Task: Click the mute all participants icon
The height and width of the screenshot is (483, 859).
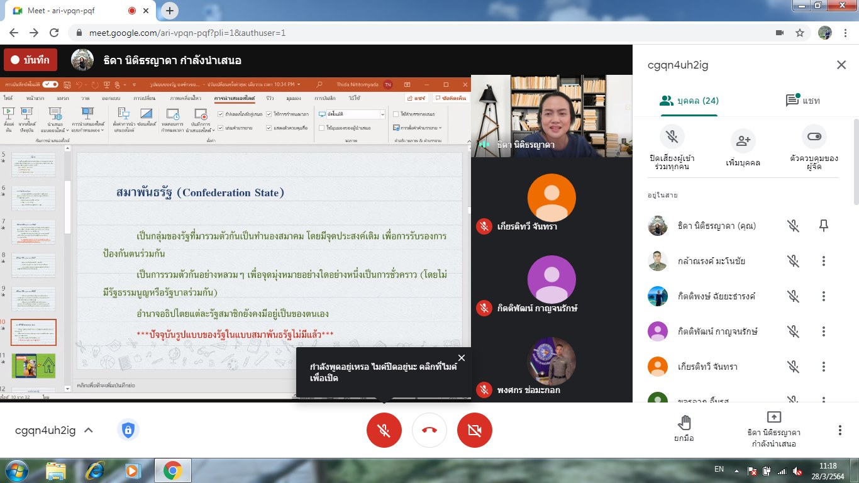Action: point(672,136)
